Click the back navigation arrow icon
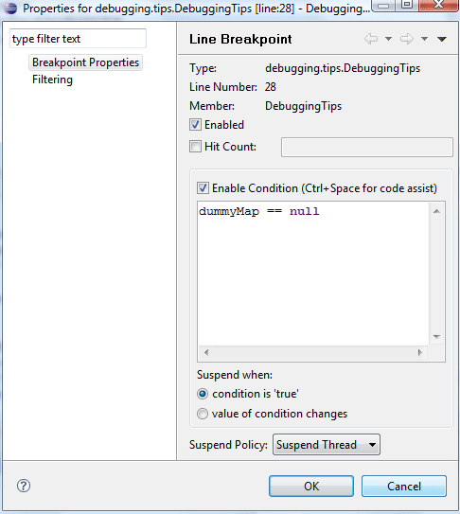 [371, 39]
